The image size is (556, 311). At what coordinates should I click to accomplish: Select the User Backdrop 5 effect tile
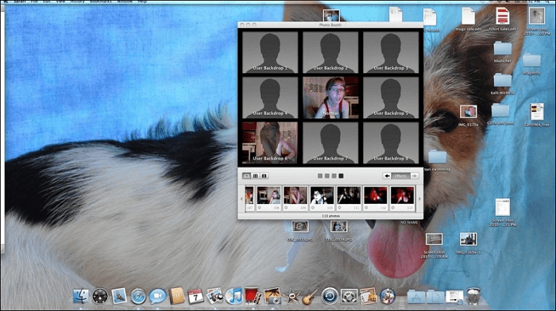[x=391, y=98]
